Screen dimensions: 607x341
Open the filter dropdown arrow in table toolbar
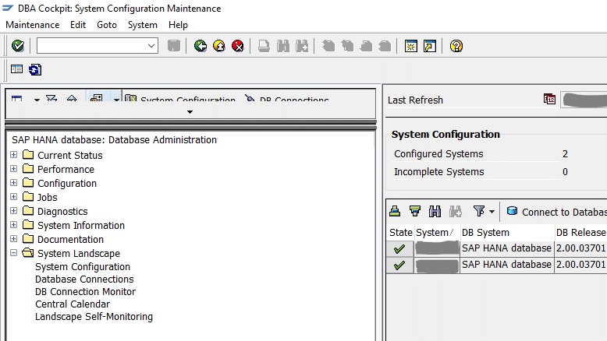492,212
